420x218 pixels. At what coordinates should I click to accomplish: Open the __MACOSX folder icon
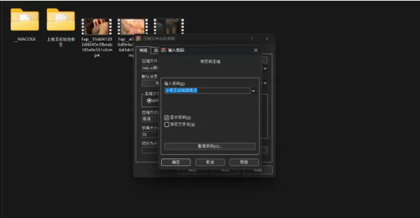point(24,19)
